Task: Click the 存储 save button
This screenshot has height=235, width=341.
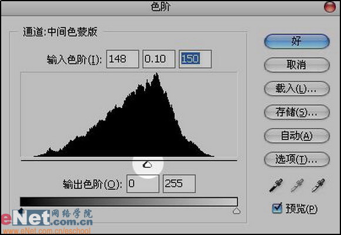Action: pyautogui.click(x=297, y=112)
